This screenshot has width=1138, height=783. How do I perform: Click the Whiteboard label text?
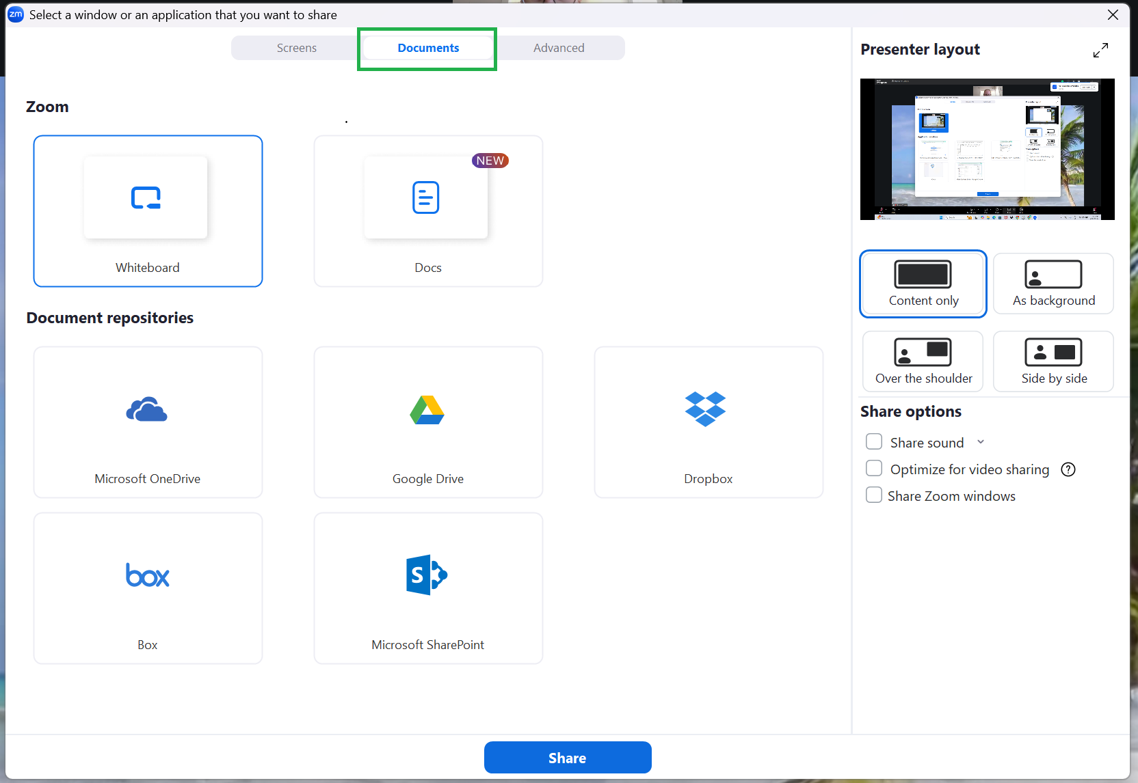click(x=148, y=268)
